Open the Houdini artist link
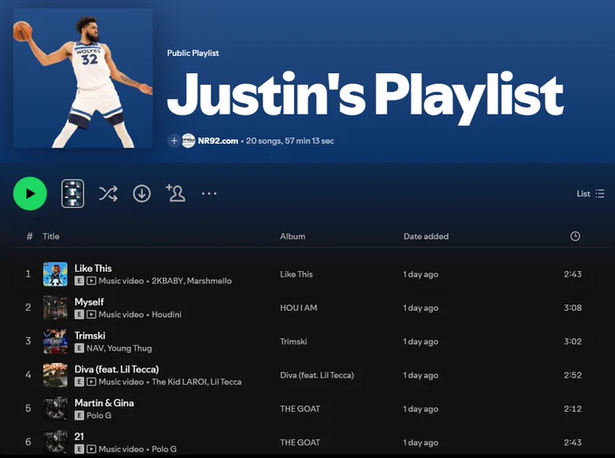The width and height of the screenshot is (615, 458). click(166, 314)
